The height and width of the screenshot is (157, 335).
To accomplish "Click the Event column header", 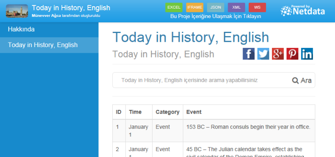I will 249,112.
